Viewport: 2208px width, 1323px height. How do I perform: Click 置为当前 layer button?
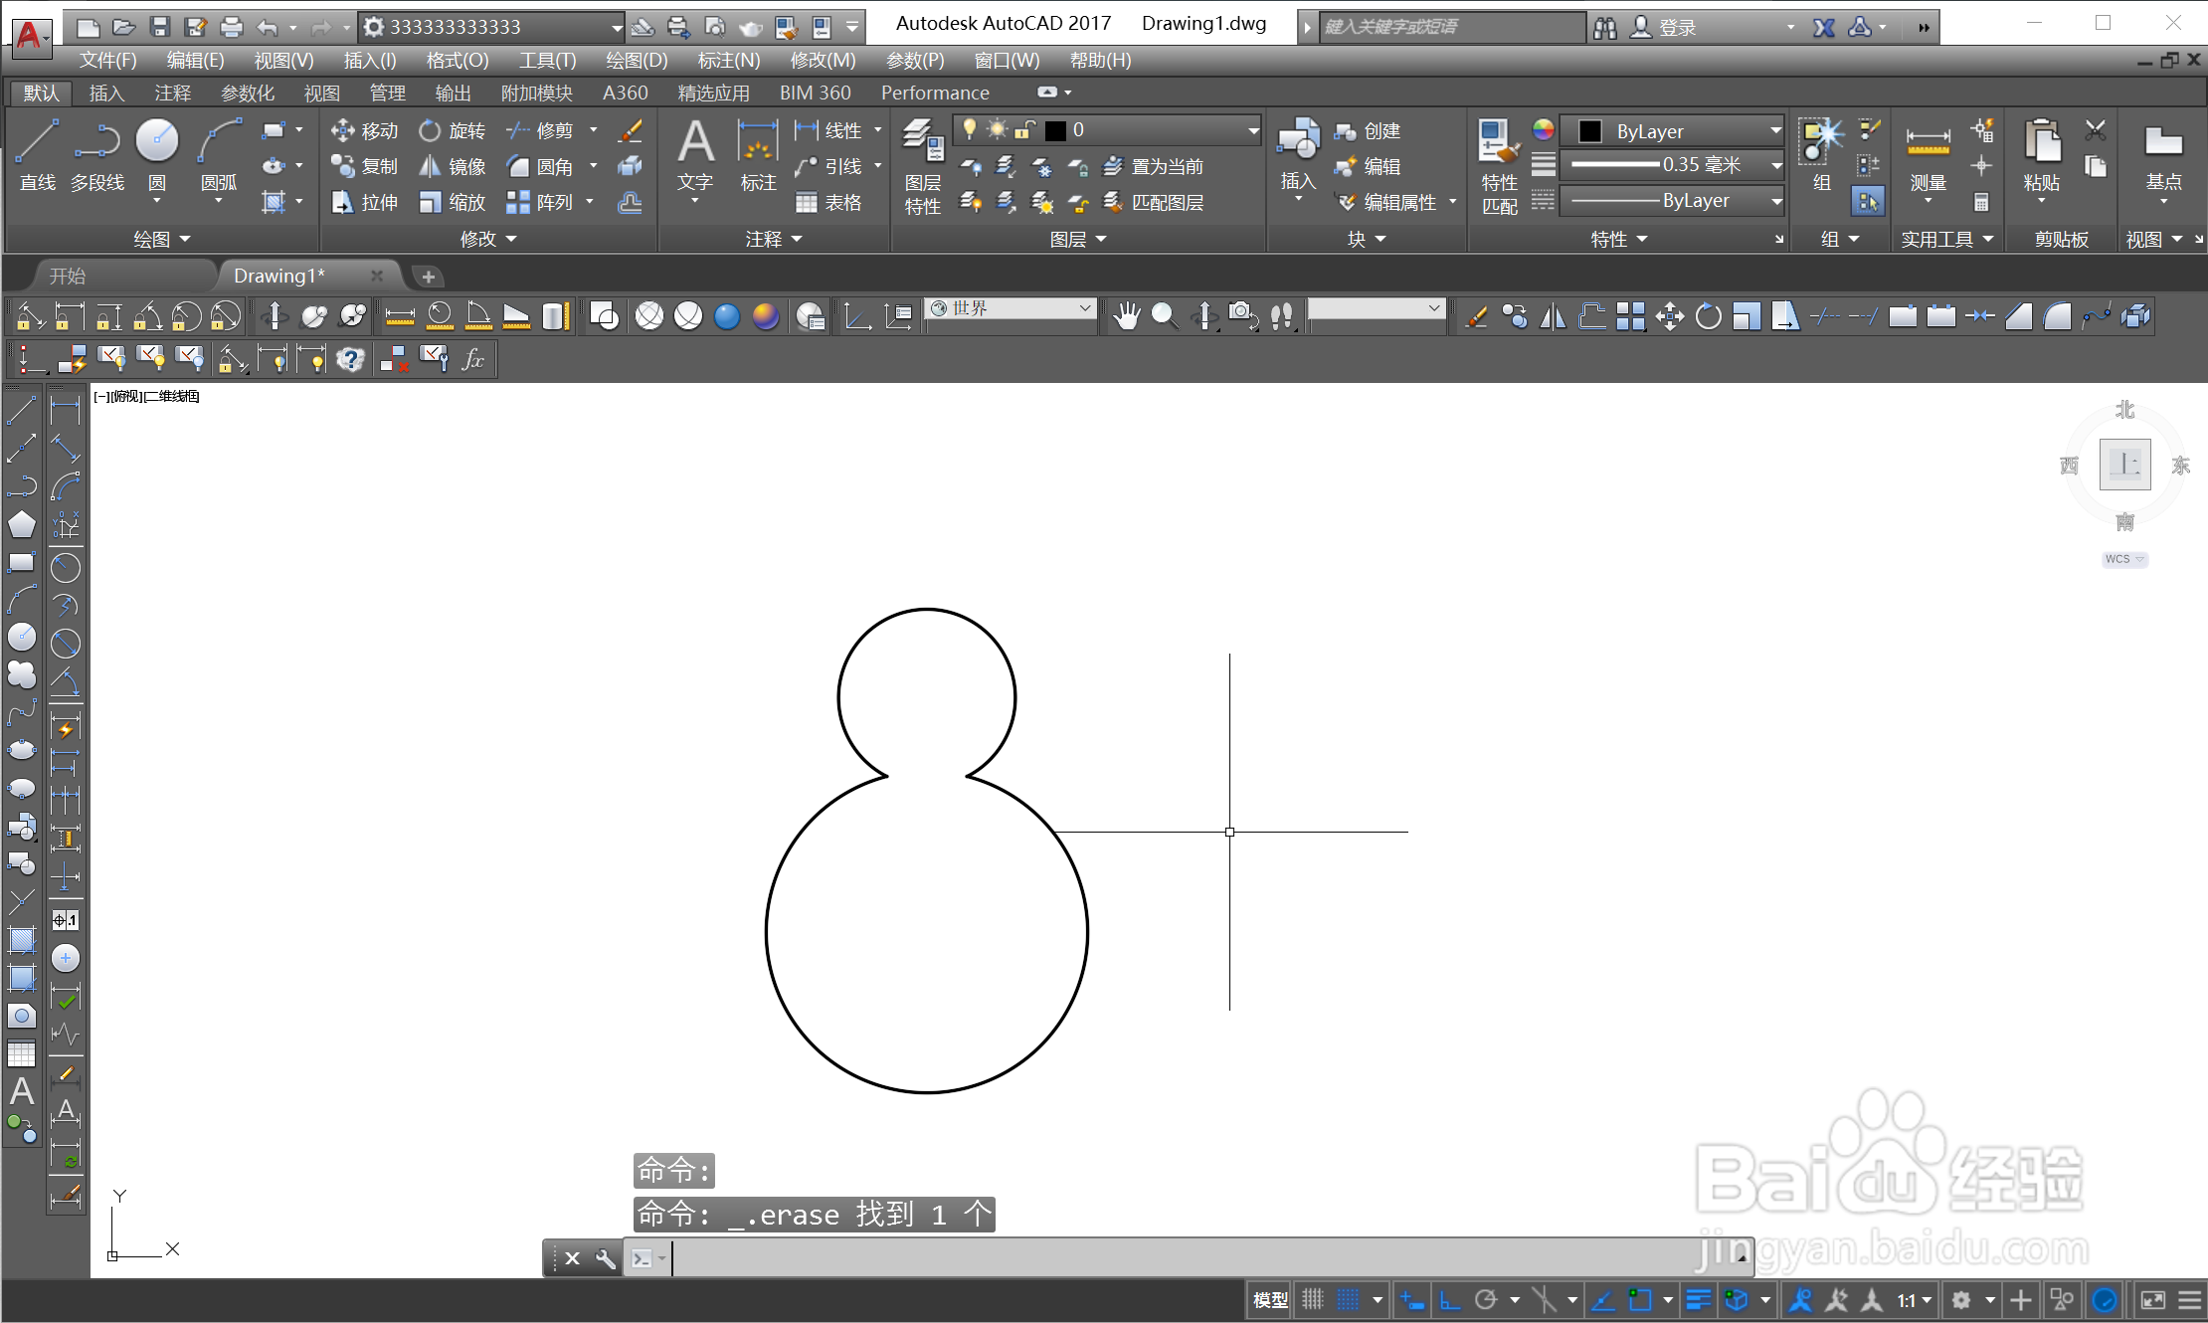1154,166
